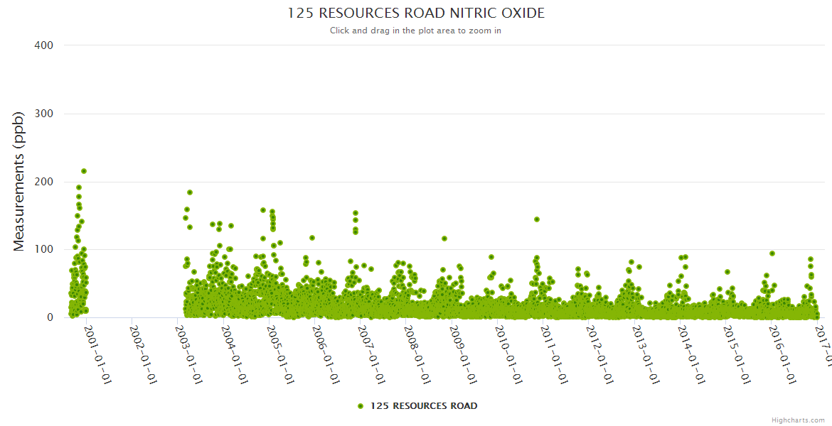The image size is (832, 426).
Task: Select the 300 y-axis label
Action: tap(43, 114)
